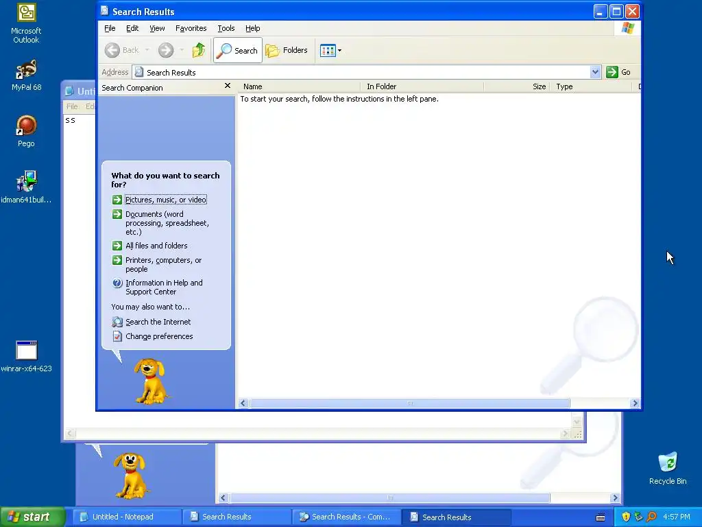Viewport: 702px width, 527px height.
Task: Sort results by In Folder column header
Action: coord(422,86)
